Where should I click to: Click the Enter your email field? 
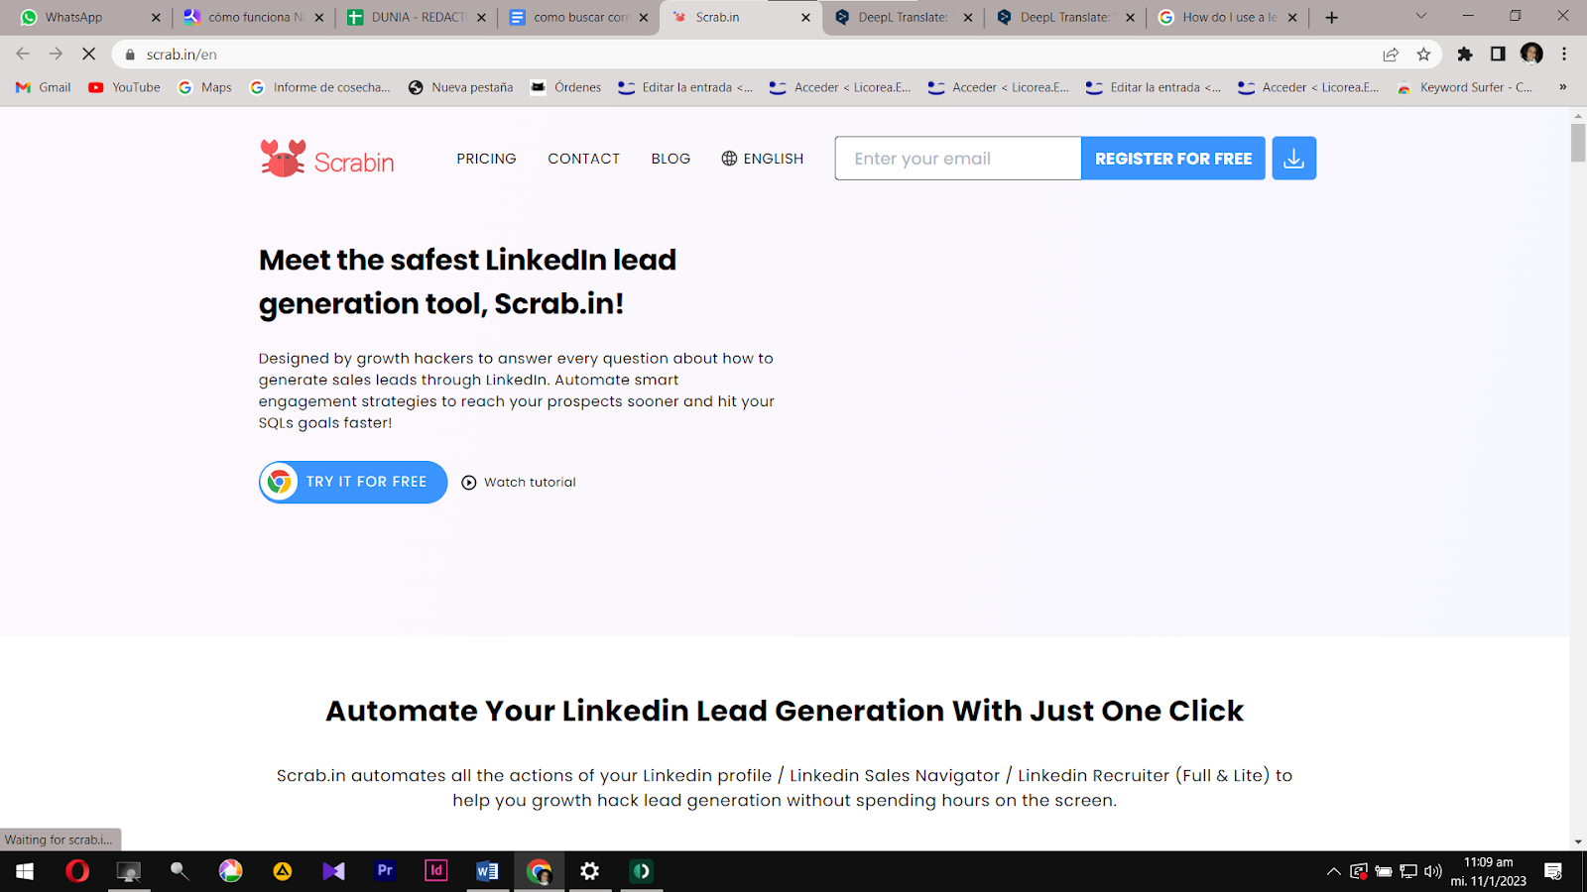(x=958, y=159)
